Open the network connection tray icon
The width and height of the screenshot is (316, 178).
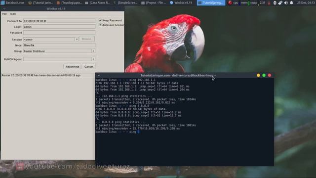point(280,2)
